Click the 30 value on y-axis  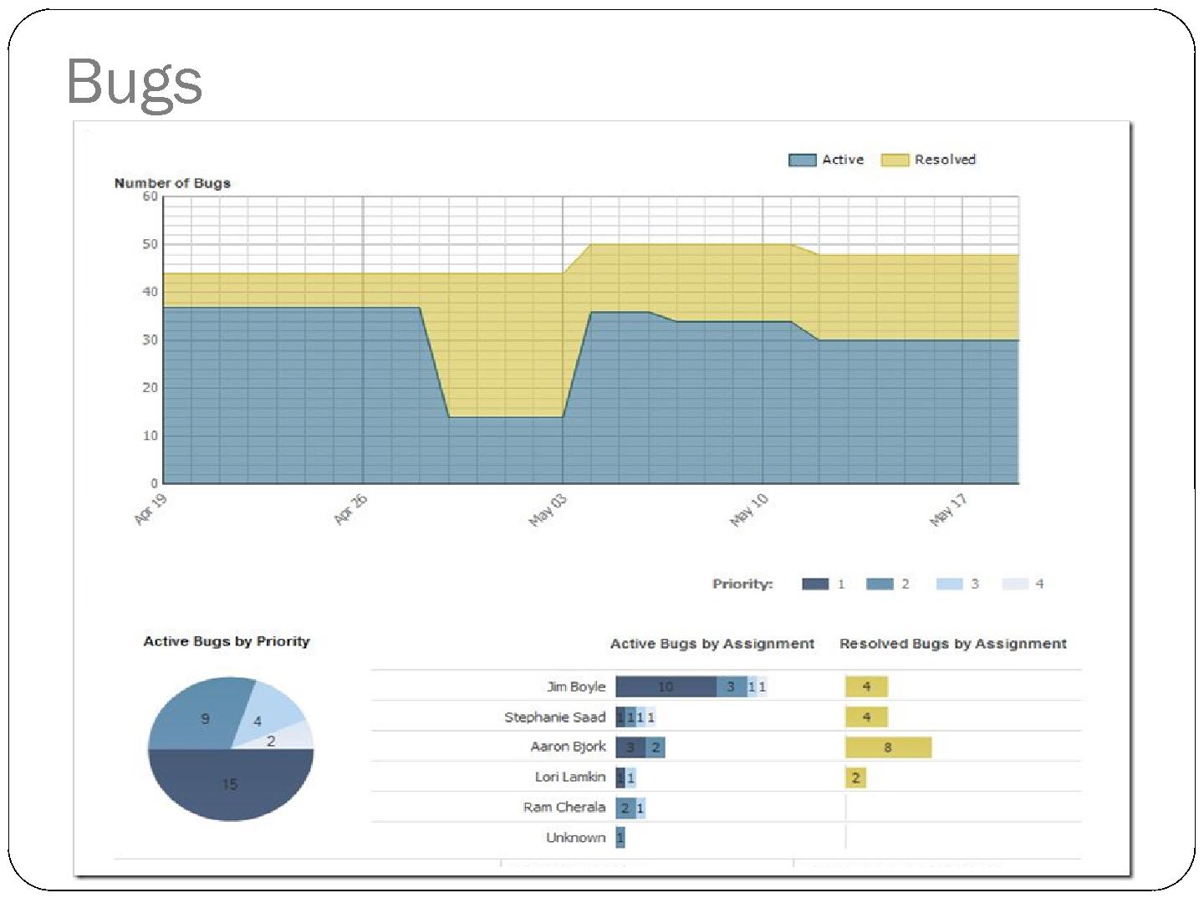[x=150, y=339]
